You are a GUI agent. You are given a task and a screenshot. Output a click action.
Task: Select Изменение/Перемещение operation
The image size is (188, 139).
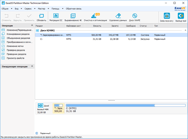(x=17, y=30)
